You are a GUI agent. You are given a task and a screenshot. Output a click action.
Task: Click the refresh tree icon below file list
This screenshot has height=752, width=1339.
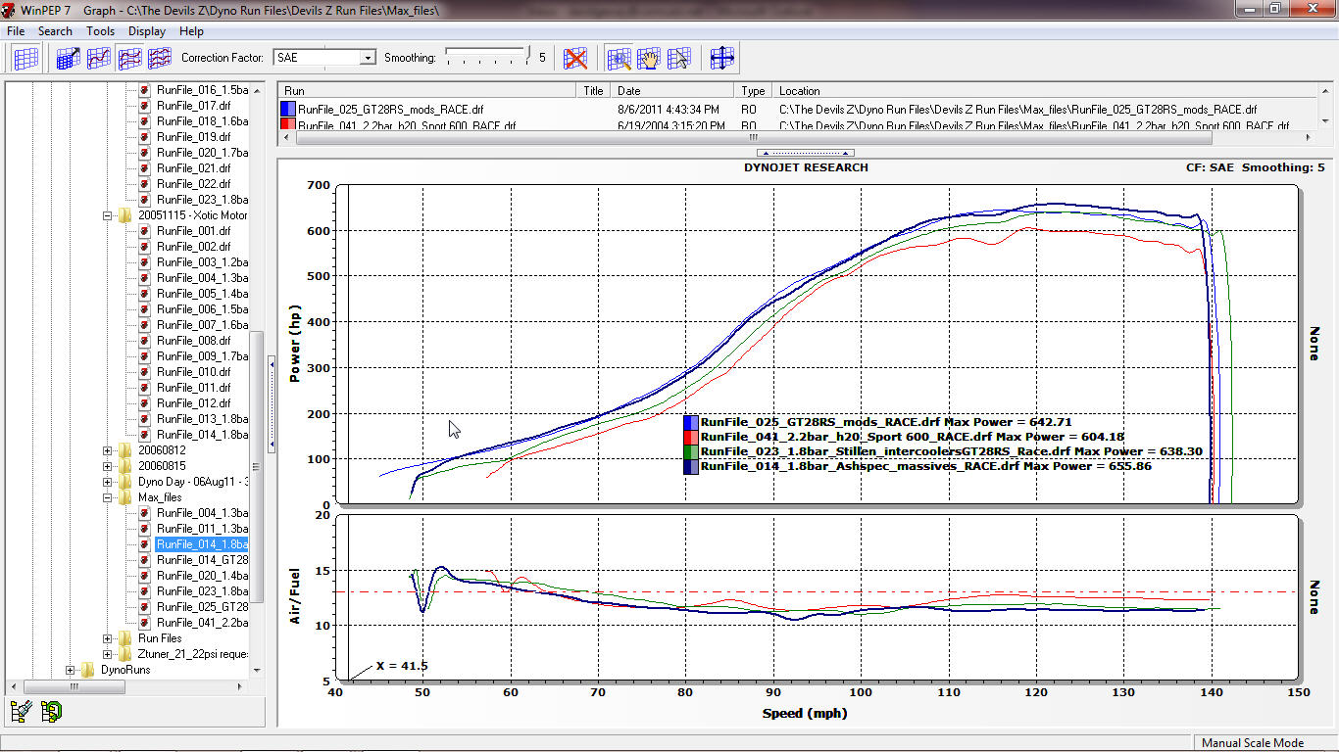pos(51,712)
